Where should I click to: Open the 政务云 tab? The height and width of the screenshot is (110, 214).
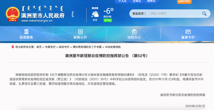click(151, 1)
